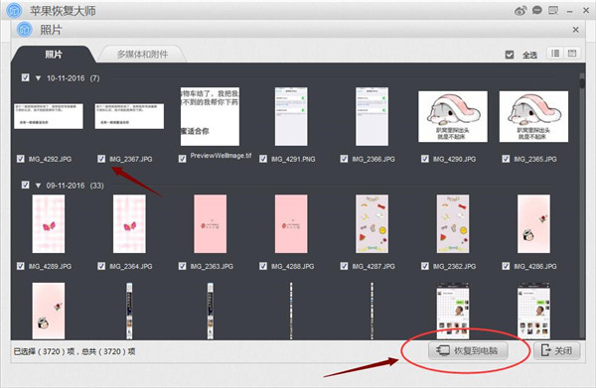Click the message board icon in title bar
This screenshot has width=596, height=388.
pyautogui.click(x=553, y=10)
